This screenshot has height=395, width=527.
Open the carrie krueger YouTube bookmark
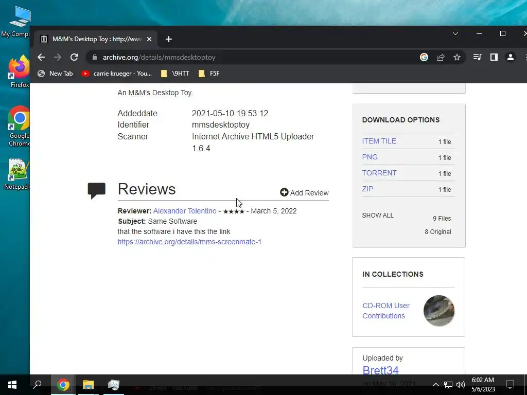(x=117, y=74)
